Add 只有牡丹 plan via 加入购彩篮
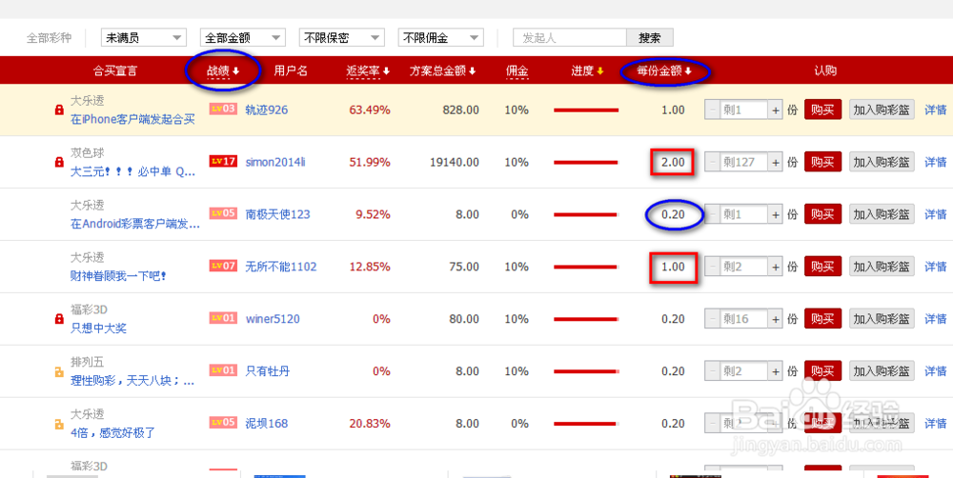This screenshot has width=953, height=478. [x=882, y=371]
